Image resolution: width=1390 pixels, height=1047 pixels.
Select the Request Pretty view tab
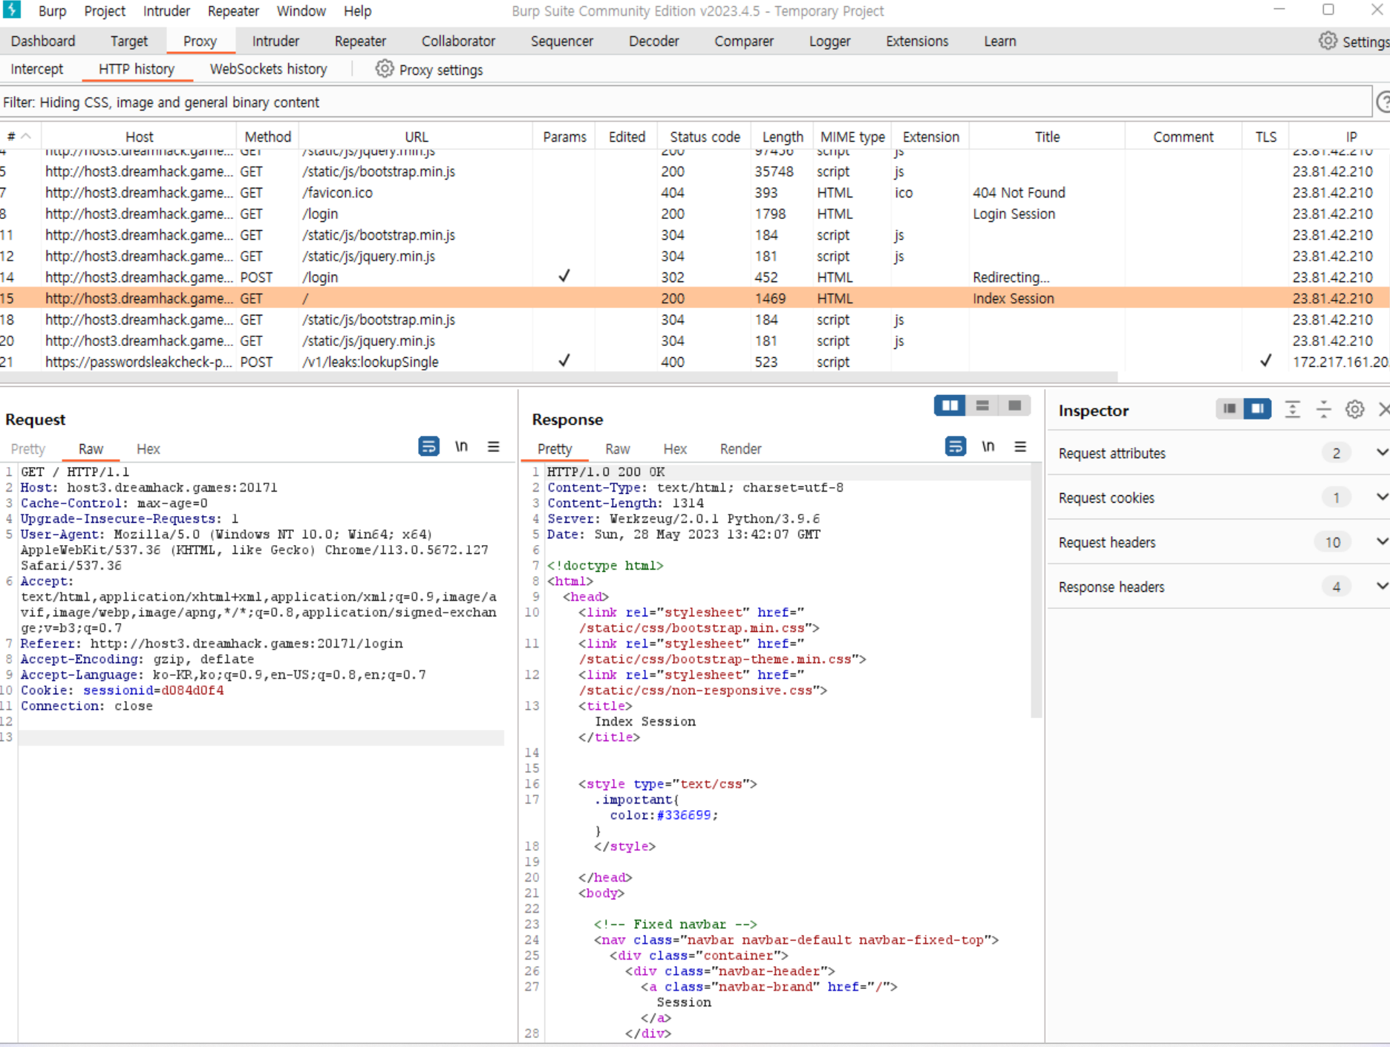(28, 449)
